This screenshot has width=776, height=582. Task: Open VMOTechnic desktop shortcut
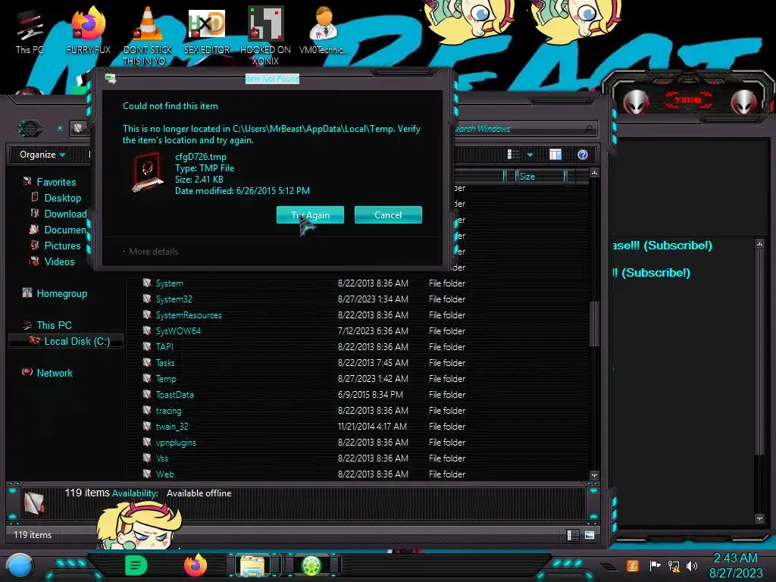tap(324, 31)
